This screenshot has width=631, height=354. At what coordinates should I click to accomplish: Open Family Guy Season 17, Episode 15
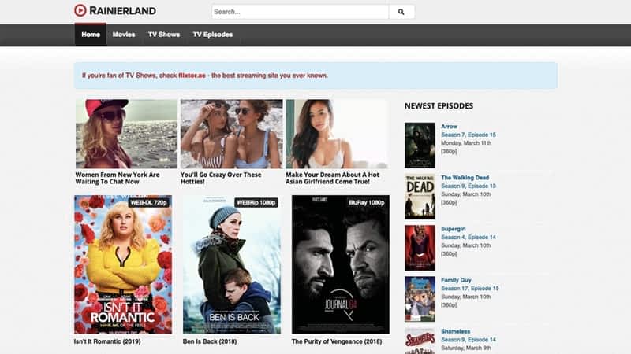470,289
